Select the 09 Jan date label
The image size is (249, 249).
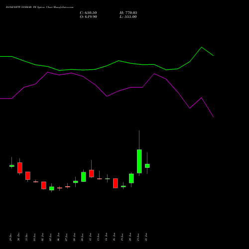82,237
